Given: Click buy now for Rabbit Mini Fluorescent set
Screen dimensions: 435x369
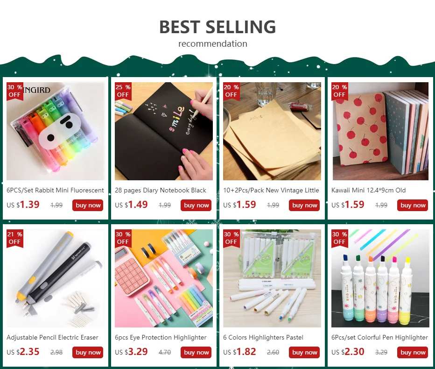Looking at the screenshot, I should [x=88, y=205].
